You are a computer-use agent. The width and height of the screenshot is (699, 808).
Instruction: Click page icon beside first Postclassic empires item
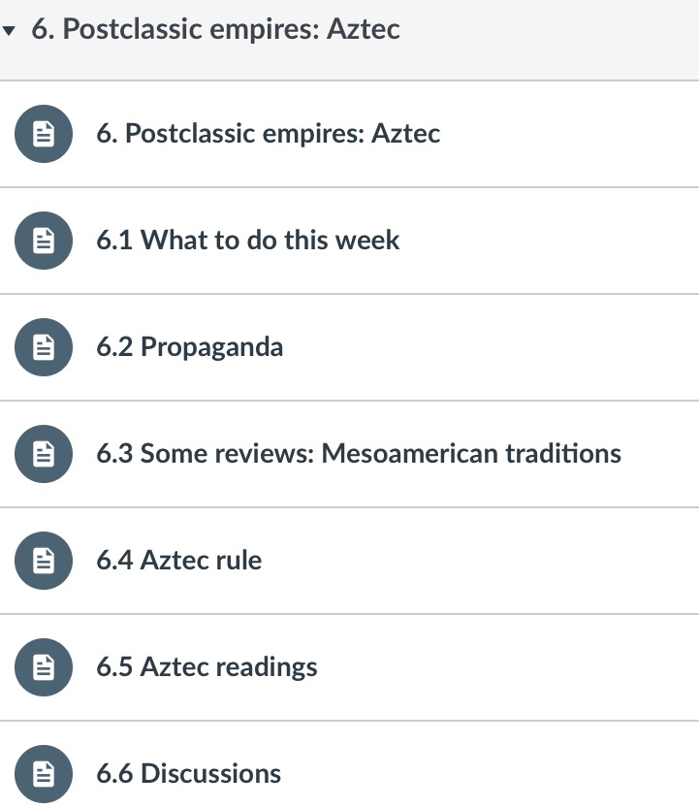43,133
